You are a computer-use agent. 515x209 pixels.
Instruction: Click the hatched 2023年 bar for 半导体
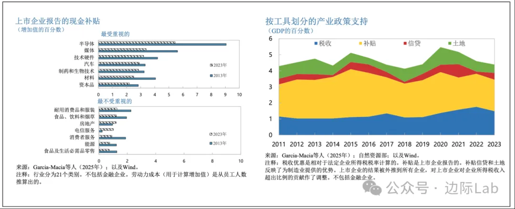pos(137,43)
